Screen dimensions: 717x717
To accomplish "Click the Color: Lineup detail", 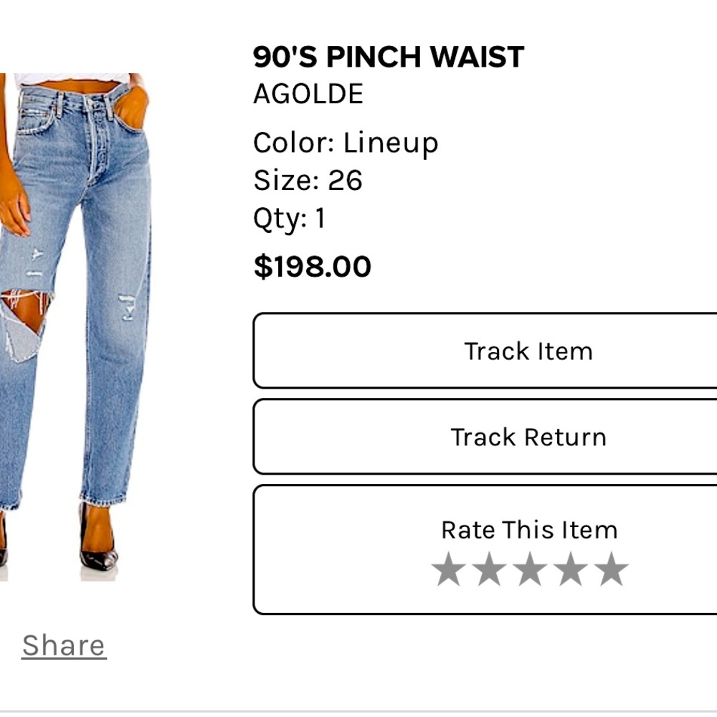I will click(346, 143).
